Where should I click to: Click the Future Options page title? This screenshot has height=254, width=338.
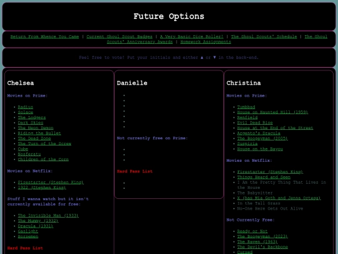click(169, 16)
